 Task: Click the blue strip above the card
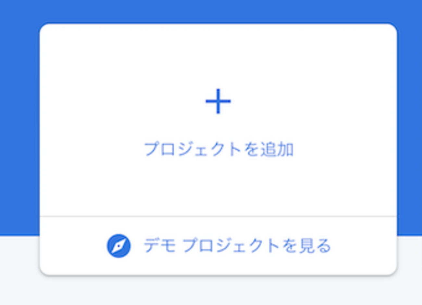tap(218, 11)
